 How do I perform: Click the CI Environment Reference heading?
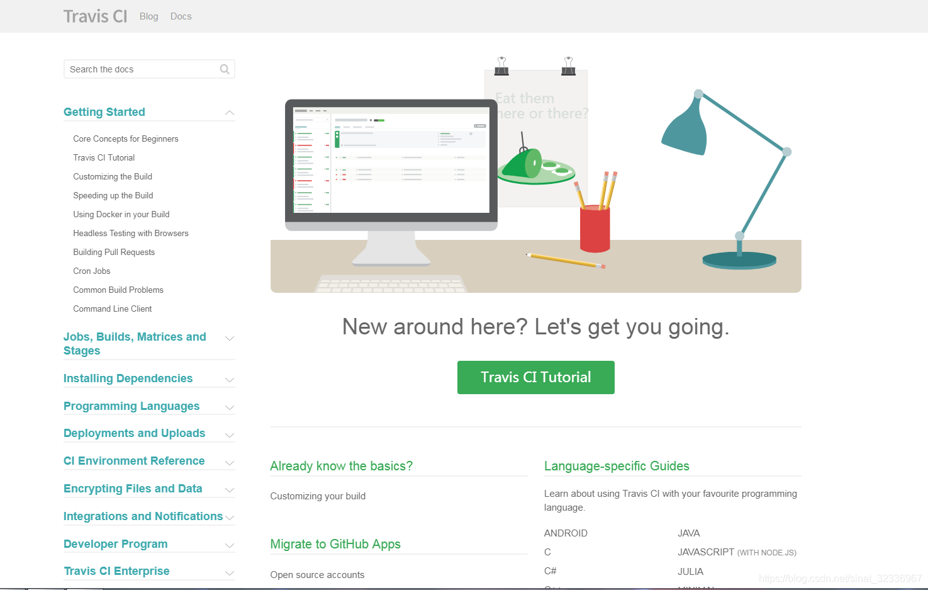point(134,461)
